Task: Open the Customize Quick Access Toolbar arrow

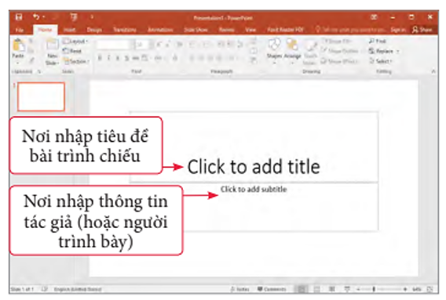Action: [92, 17]
